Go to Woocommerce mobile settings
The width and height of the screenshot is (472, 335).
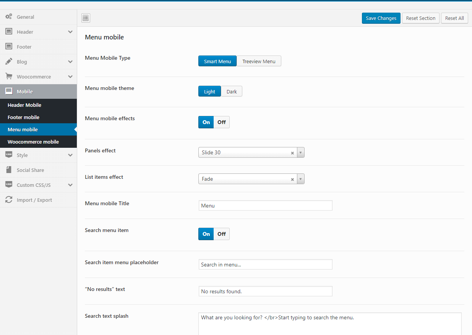tap(33, 142)
